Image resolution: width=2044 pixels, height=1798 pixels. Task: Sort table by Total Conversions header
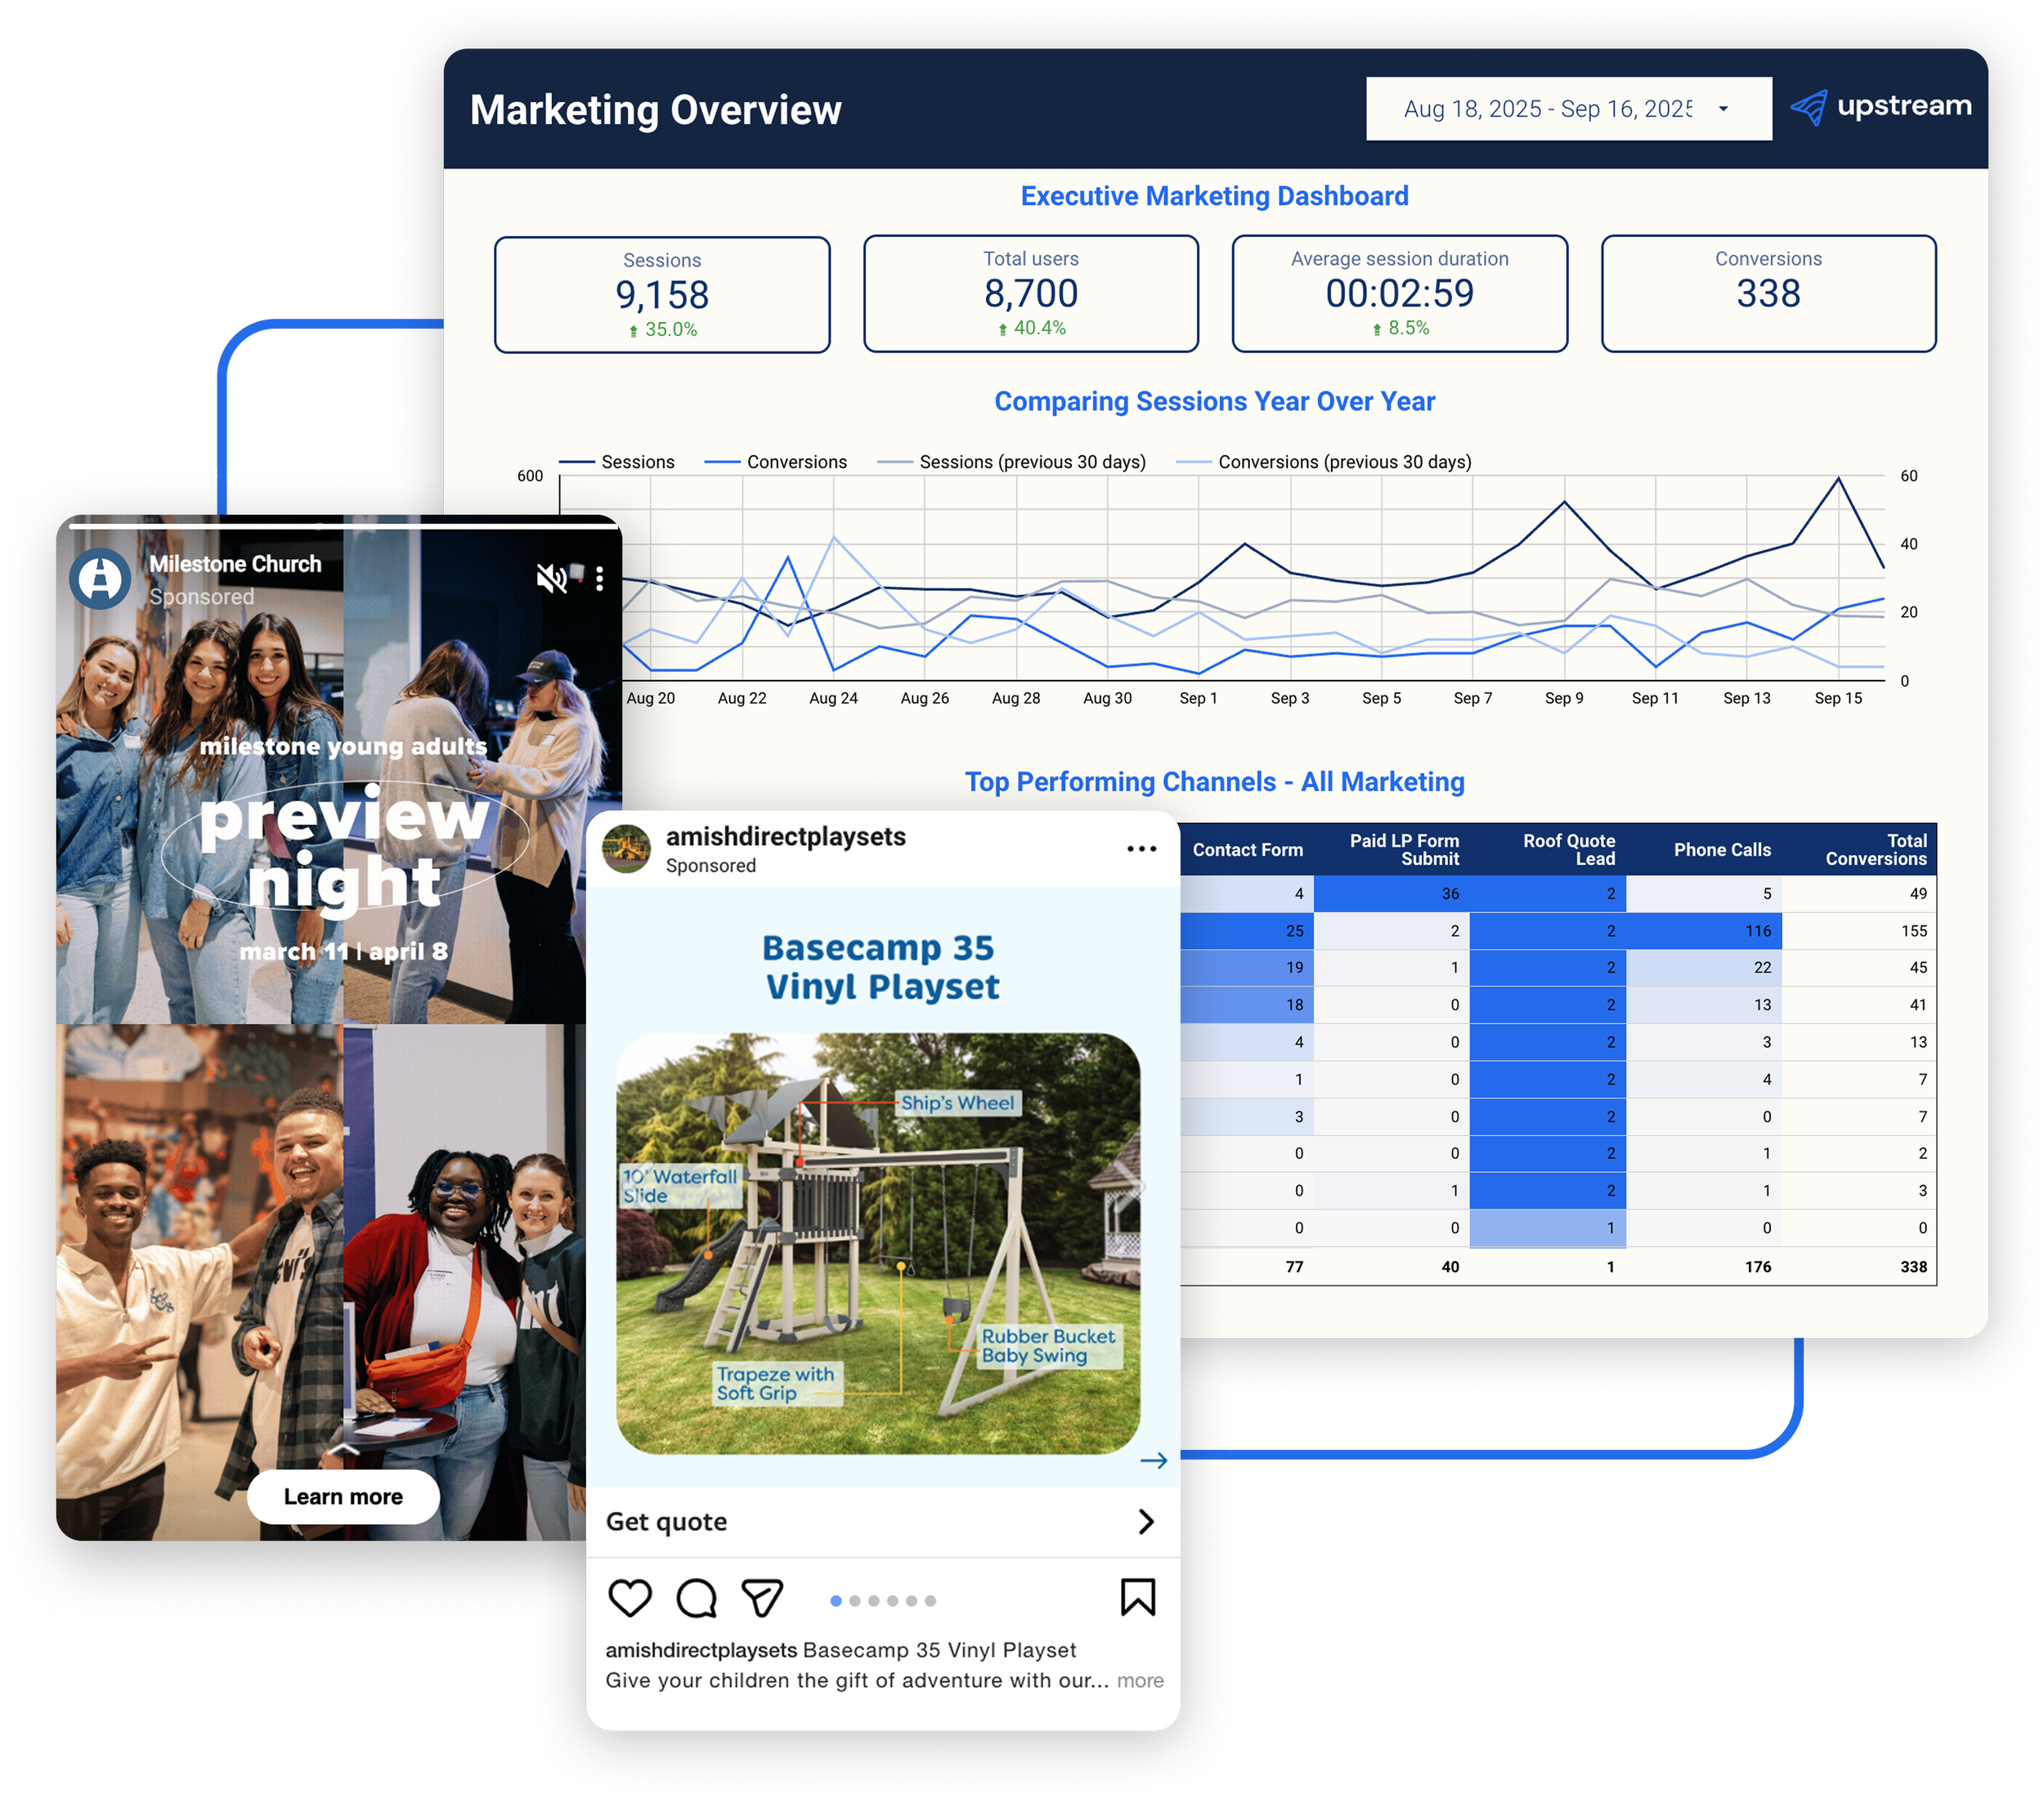tap(1876, 849)
